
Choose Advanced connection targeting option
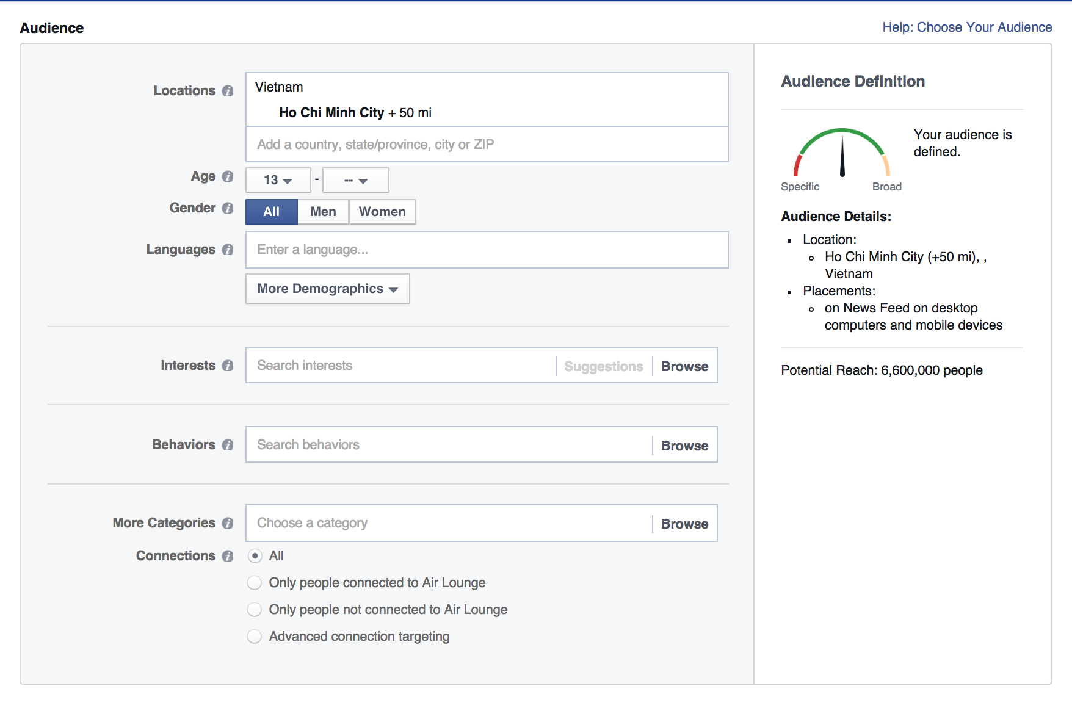[x=255, y=637]
